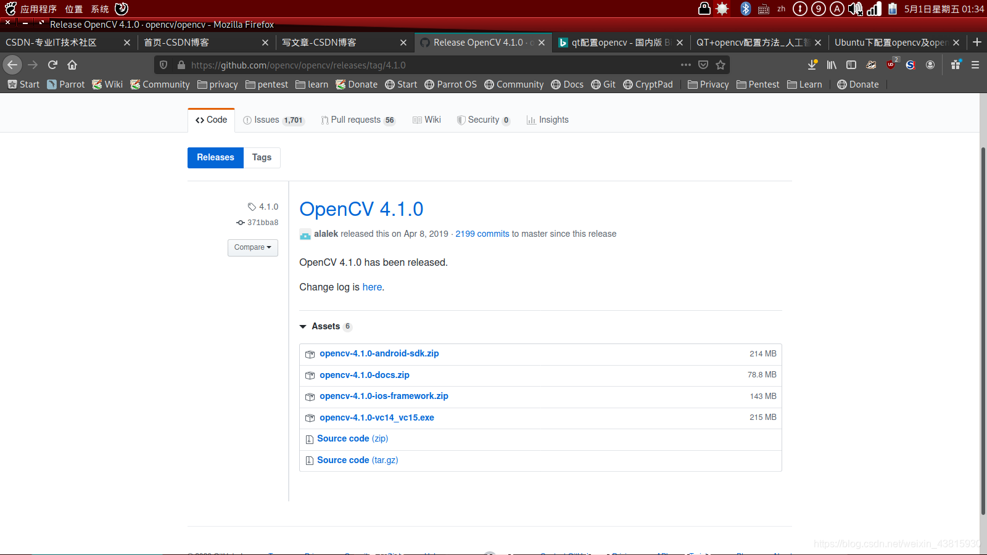Open the 4.1.0 tag link
Screen dimensions: 987x555
pos(263,207)
